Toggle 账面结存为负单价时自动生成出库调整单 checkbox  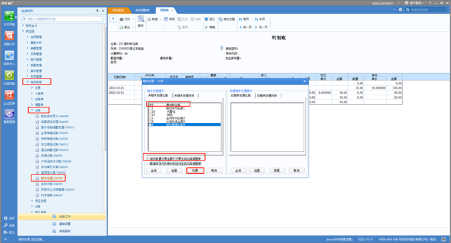pyautogui.click(x=147, y=163)
